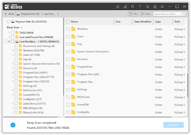Open the Users folder icon in file list
This screenshot has width=191, height=135.
(x=73, y=36)
